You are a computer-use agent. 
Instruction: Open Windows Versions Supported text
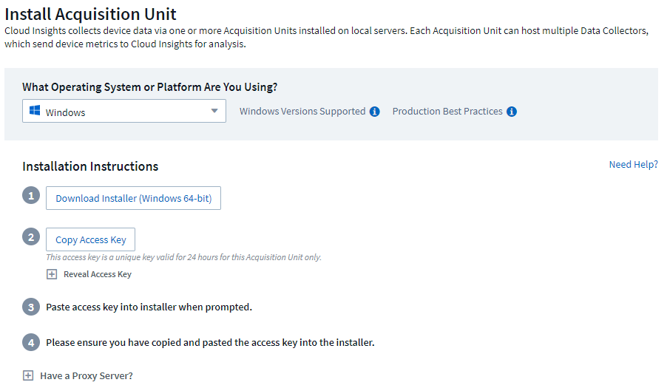point(302,112)
